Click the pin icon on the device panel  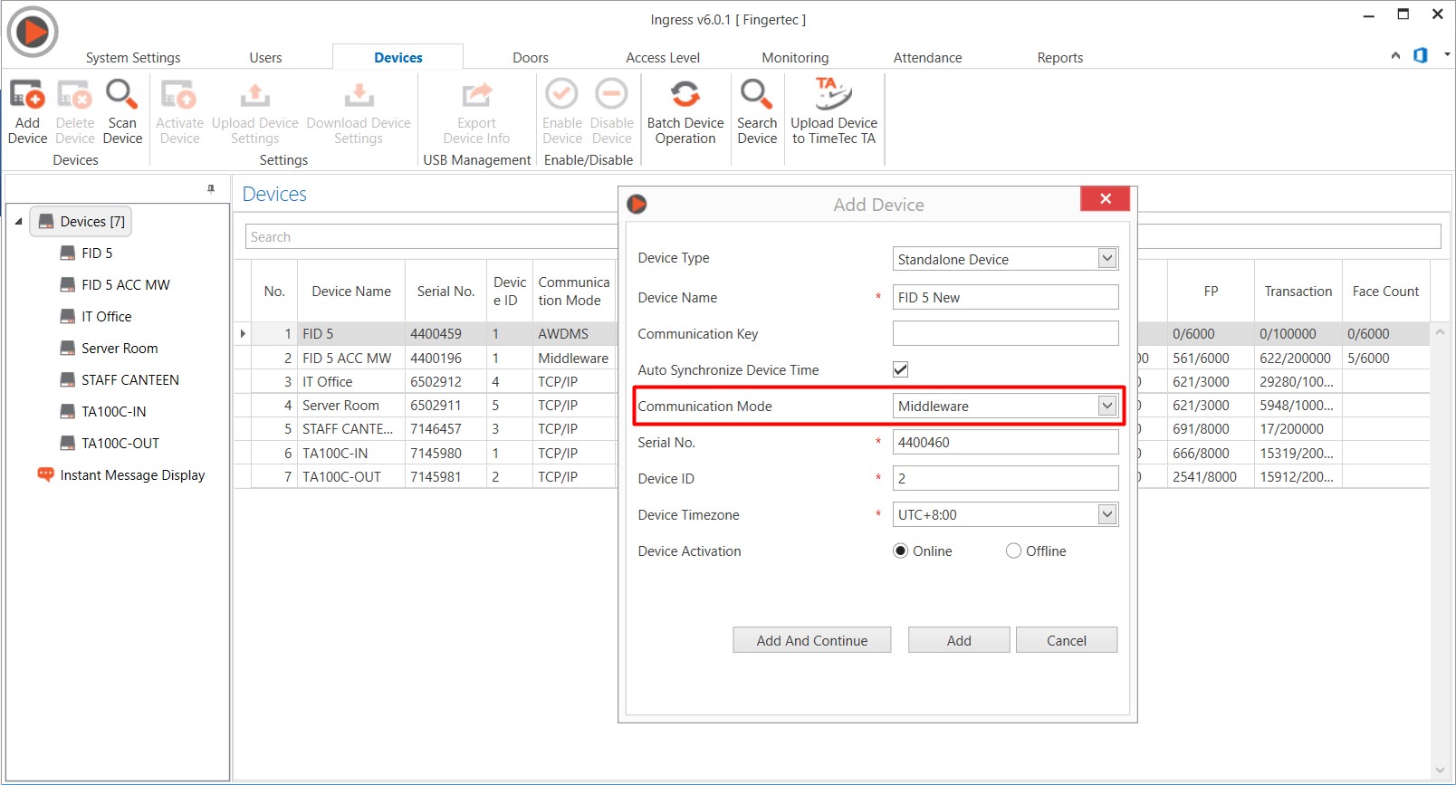click(x=211, y=189)
